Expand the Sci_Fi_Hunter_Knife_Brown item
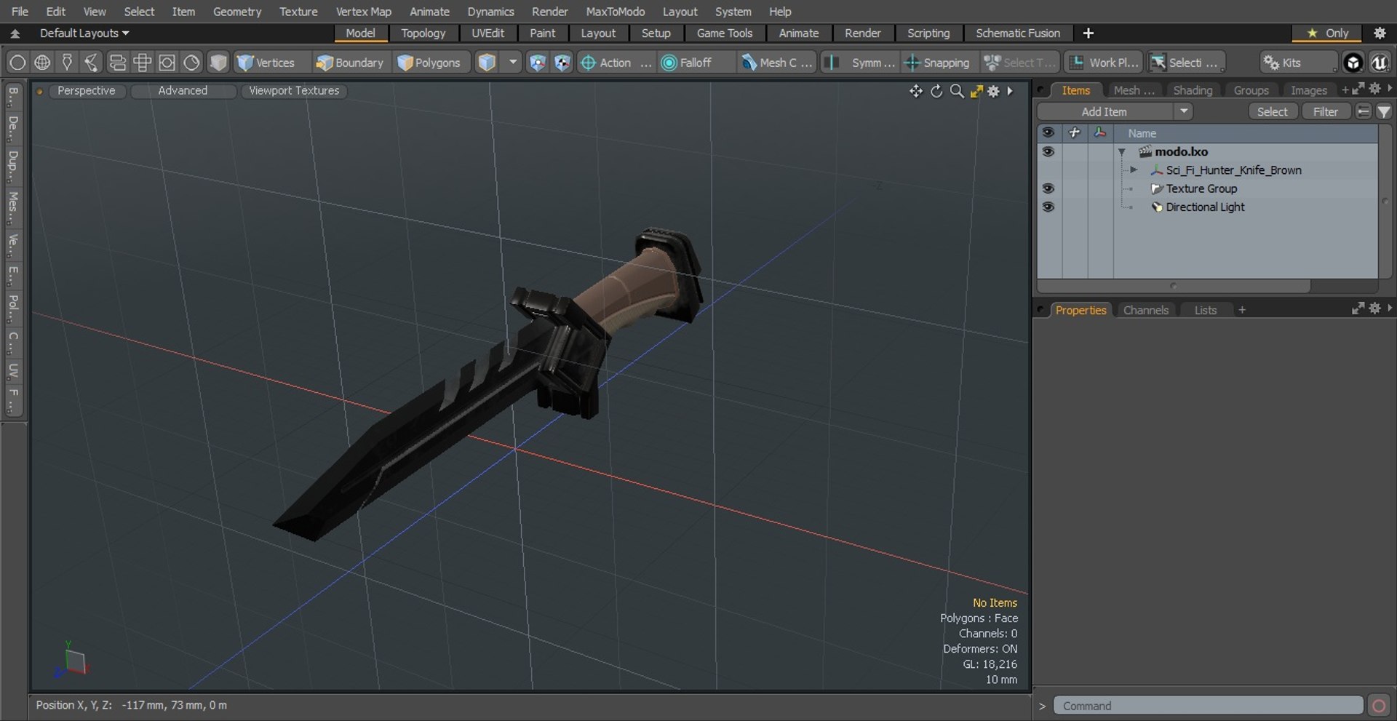 pyautogui.click(x=1134, y=170)
